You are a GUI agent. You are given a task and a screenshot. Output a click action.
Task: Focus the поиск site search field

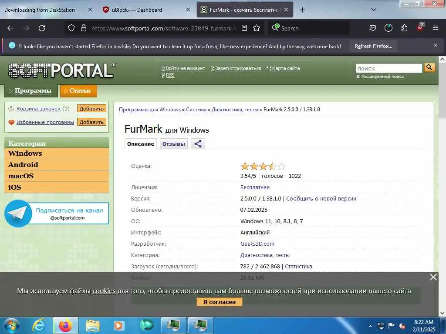coord(389,68)
